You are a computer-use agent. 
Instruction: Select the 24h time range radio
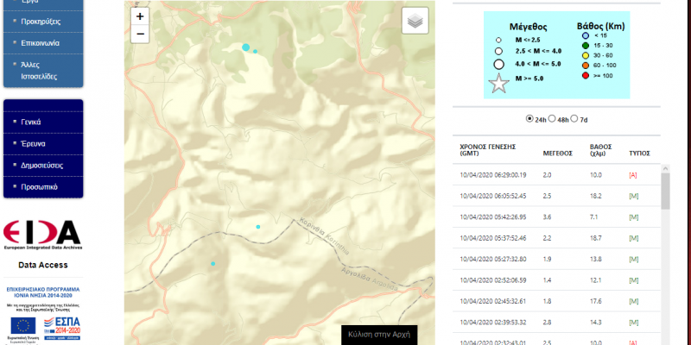(x=529, y=119)
